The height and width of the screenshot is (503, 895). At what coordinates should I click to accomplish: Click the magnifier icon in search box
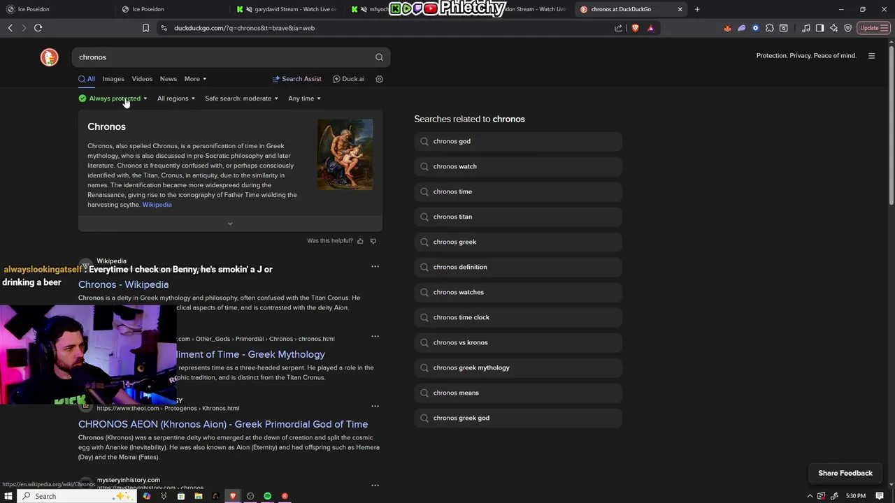point(379,57)
